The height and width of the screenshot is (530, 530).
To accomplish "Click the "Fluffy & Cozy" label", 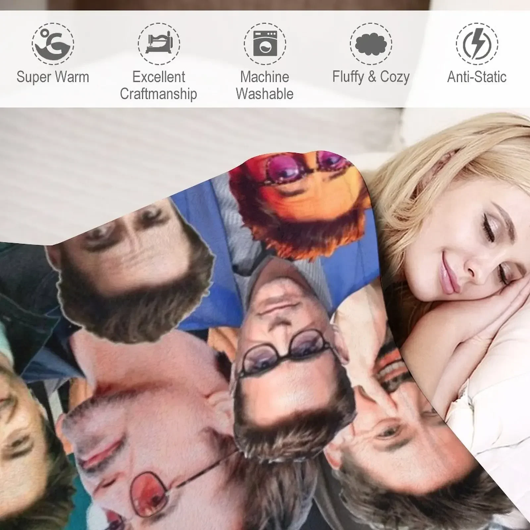I will (x=371, y=78).
